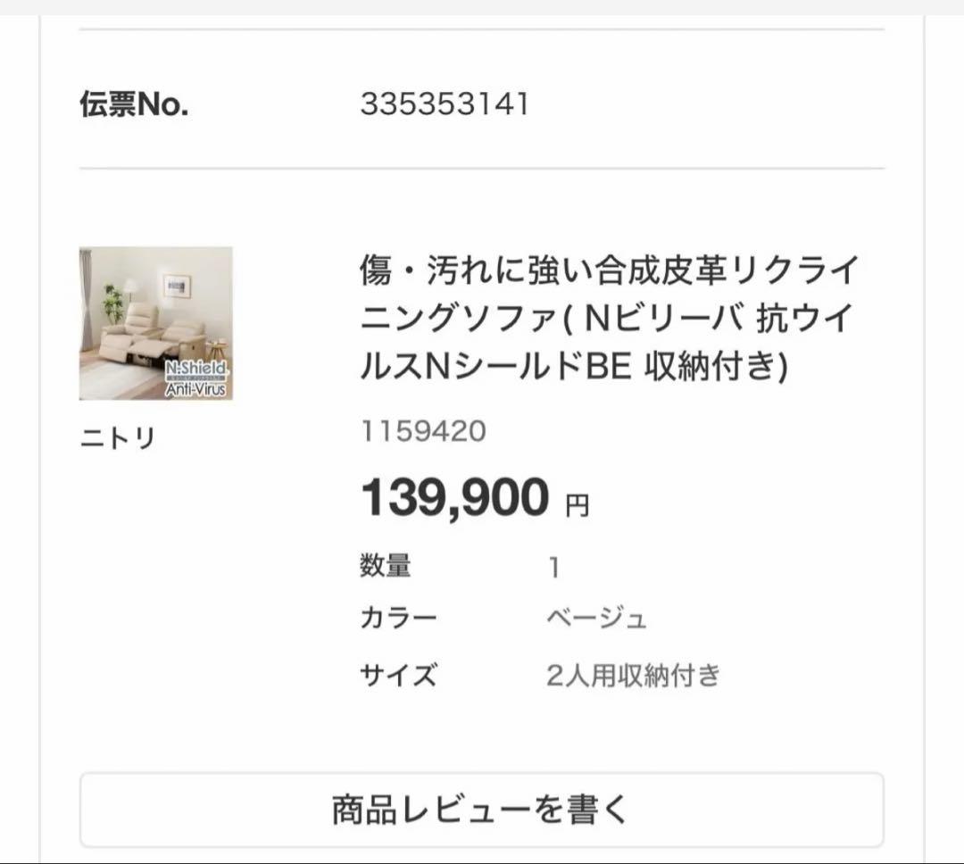This screenshot has width=964, height=864.
Task: Click the サイズ label
Action: (397, 675)
